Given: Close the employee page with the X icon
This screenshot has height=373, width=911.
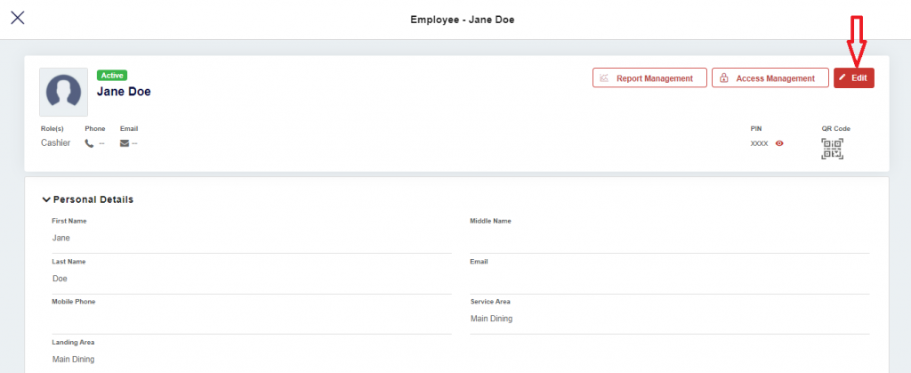Looking at the screenshot, I should click(x=18, y=18).
